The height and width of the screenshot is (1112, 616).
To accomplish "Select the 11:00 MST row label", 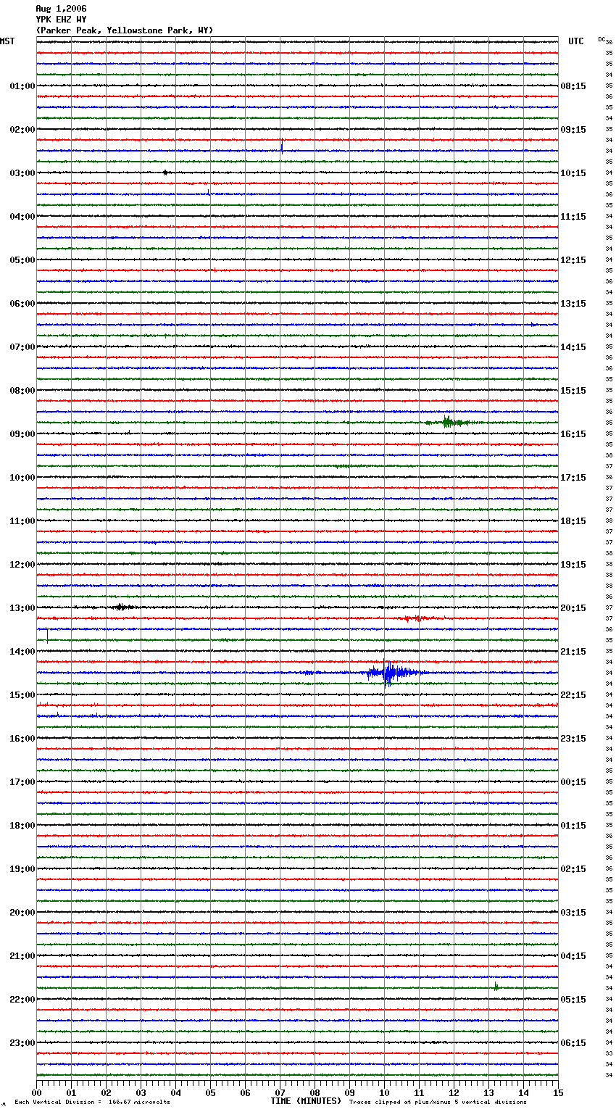I will click(x=22, y=521).
